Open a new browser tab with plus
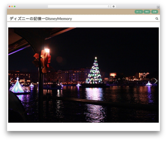Screen dimensions: 167x141 click(158, 7)
